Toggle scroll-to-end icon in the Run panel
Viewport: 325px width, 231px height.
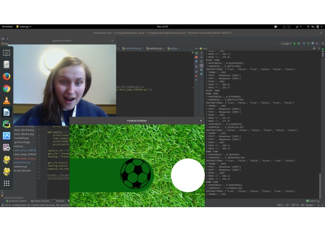pyautogui.click(x=201, y=65)
